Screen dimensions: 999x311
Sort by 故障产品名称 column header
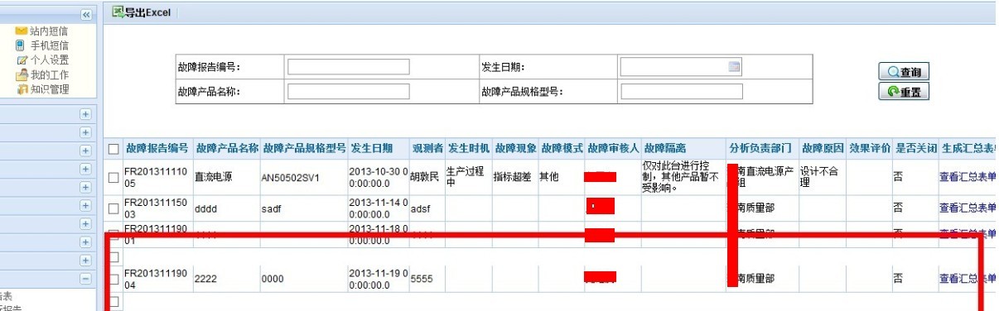pos(227,149)
